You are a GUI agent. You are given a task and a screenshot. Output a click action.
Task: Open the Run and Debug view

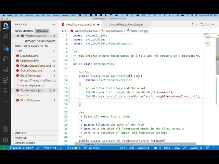pyautogui.click(x=5, y=58)
